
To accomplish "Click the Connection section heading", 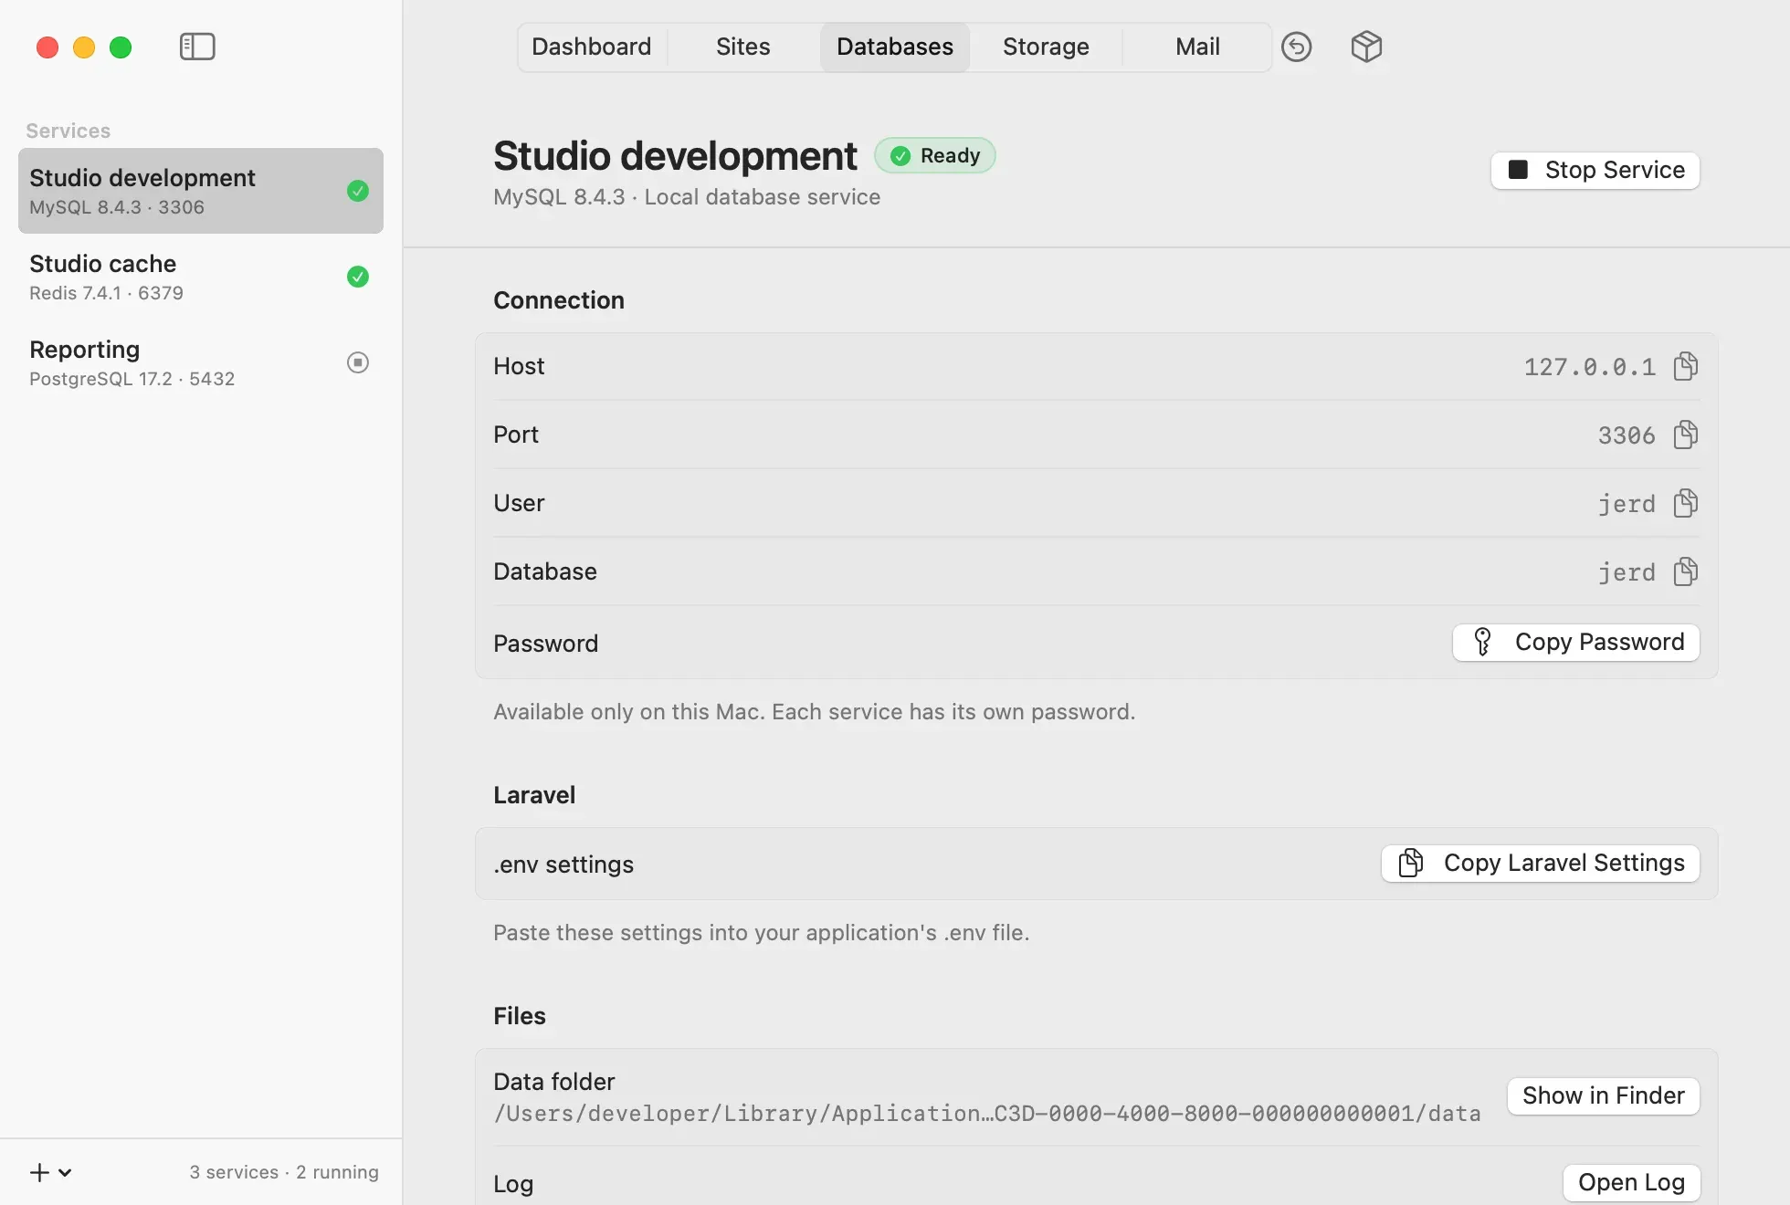I will point(559,300).
